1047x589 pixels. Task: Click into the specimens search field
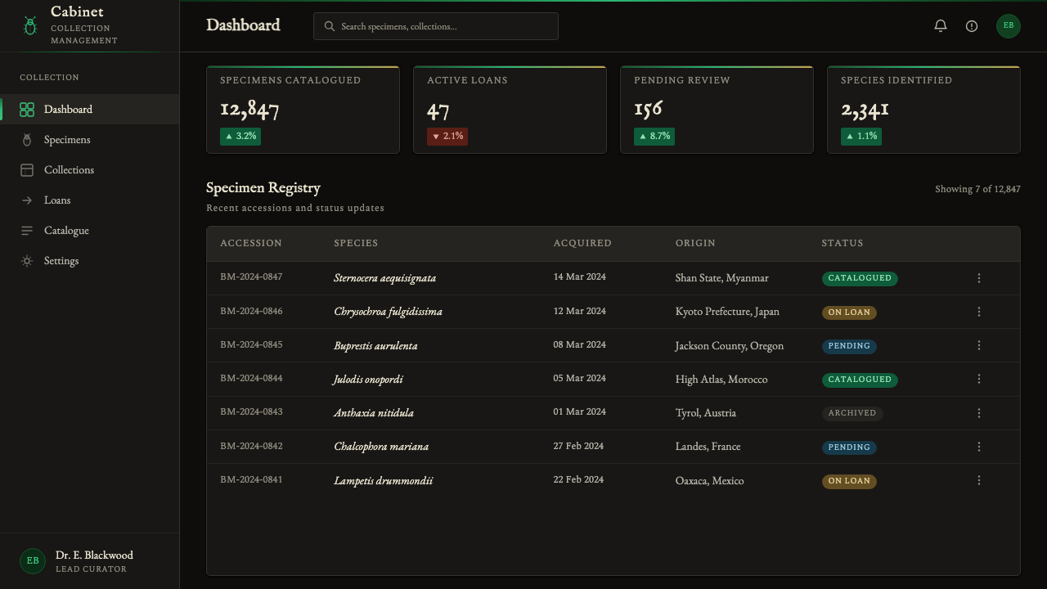click(436, 26)
